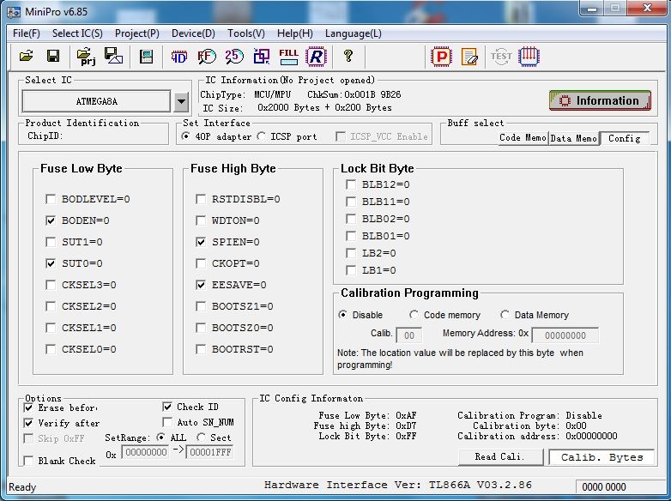Click the R read chip icon
This screenshot has width=671, height=501.
[x=317, y=57]
